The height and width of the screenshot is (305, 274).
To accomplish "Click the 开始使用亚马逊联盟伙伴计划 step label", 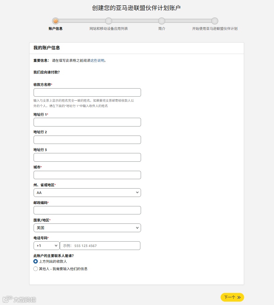I will [215, 29].
